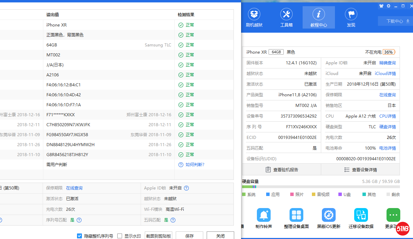Click the help icon beside 五码匹配
This screenshot has width=413, height=239.
pos(173,220)
